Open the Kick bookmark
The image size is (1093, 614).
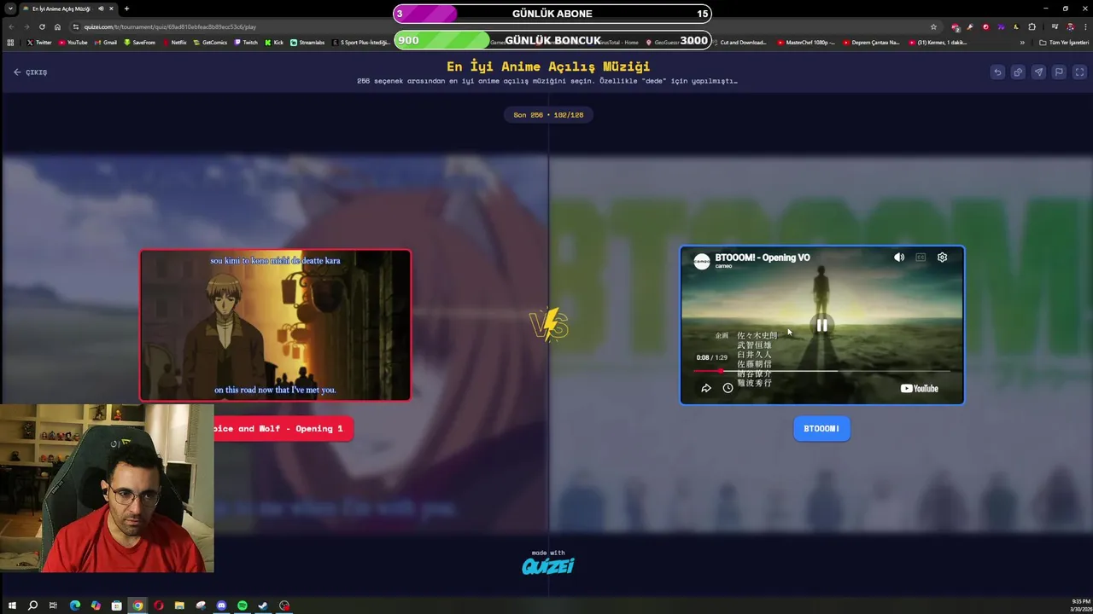[x=274, y=43]
